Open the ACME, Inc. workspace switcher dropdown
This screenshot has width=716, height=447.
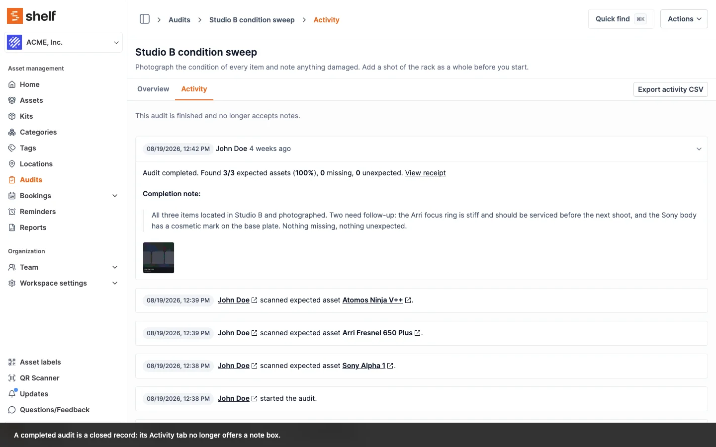point(64,42)
